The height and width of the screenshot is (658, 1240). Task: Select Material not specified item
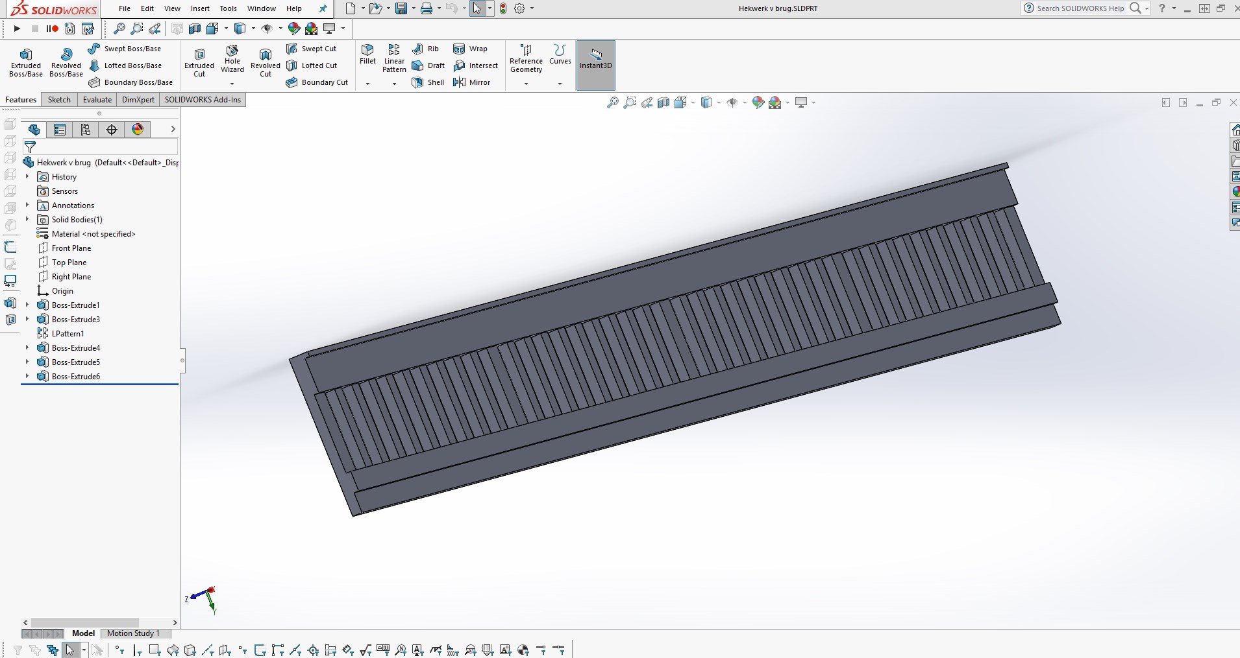click(86, 233)
